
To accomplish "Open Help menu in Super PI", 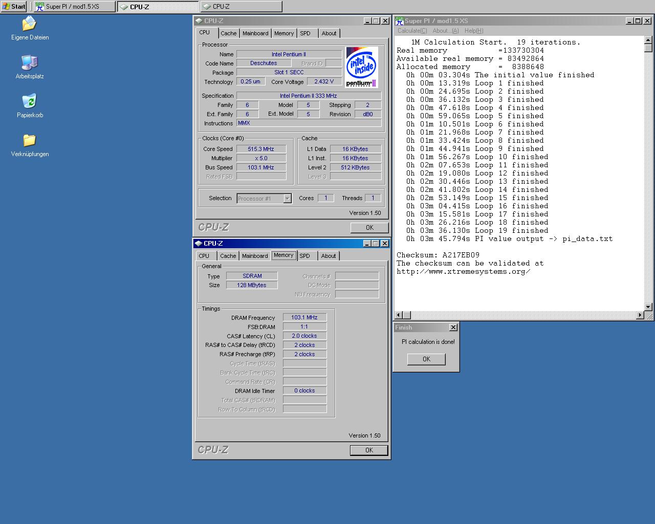I will 474,31.
